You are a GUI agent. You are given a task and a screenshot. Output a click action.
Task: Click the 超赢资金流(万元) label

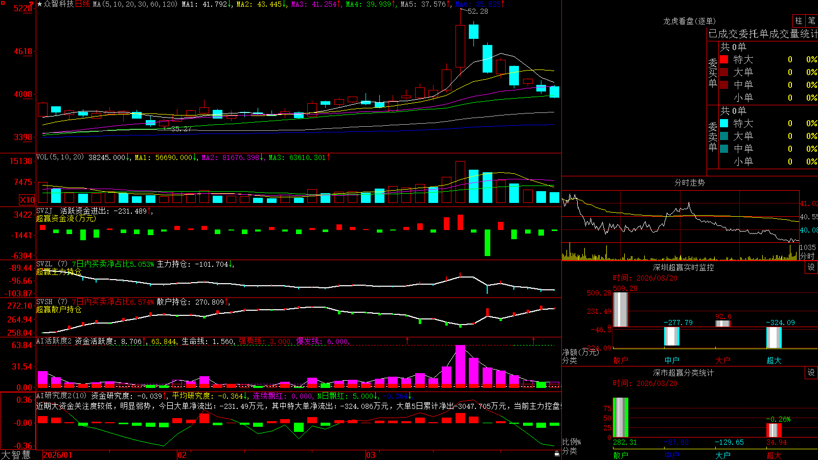click(66, 218)
